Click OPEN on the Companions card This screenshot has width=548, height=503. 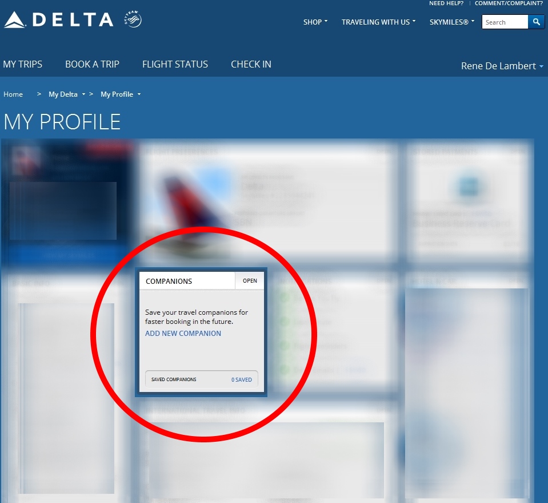point(250,281)
